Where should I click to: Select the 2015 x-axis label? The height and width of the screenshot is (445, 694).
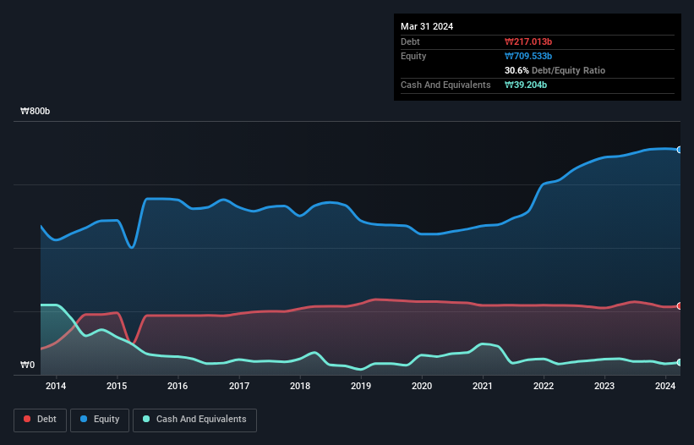coord(117,386)
